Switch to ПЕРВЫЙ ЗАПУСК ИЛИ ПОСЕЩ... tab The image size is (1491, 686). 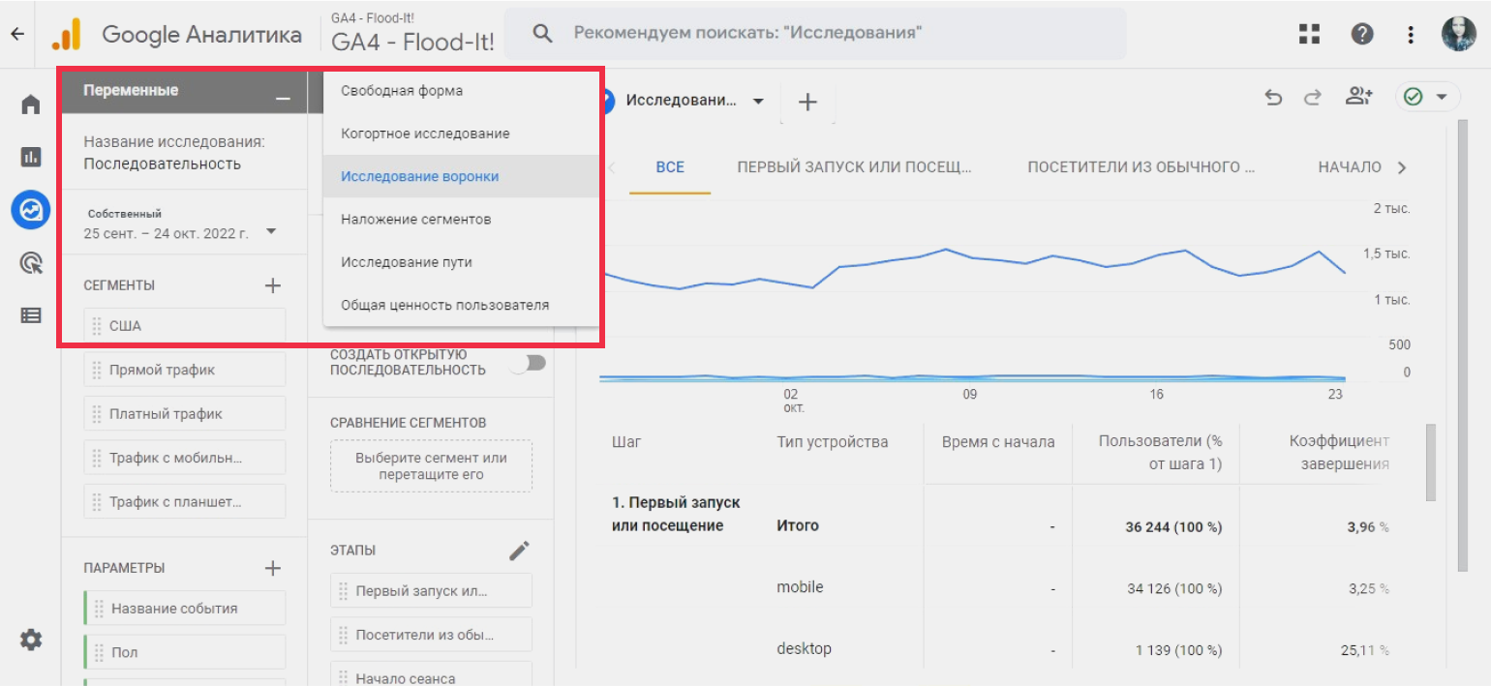pyautogui.click(x=854, y=167)
